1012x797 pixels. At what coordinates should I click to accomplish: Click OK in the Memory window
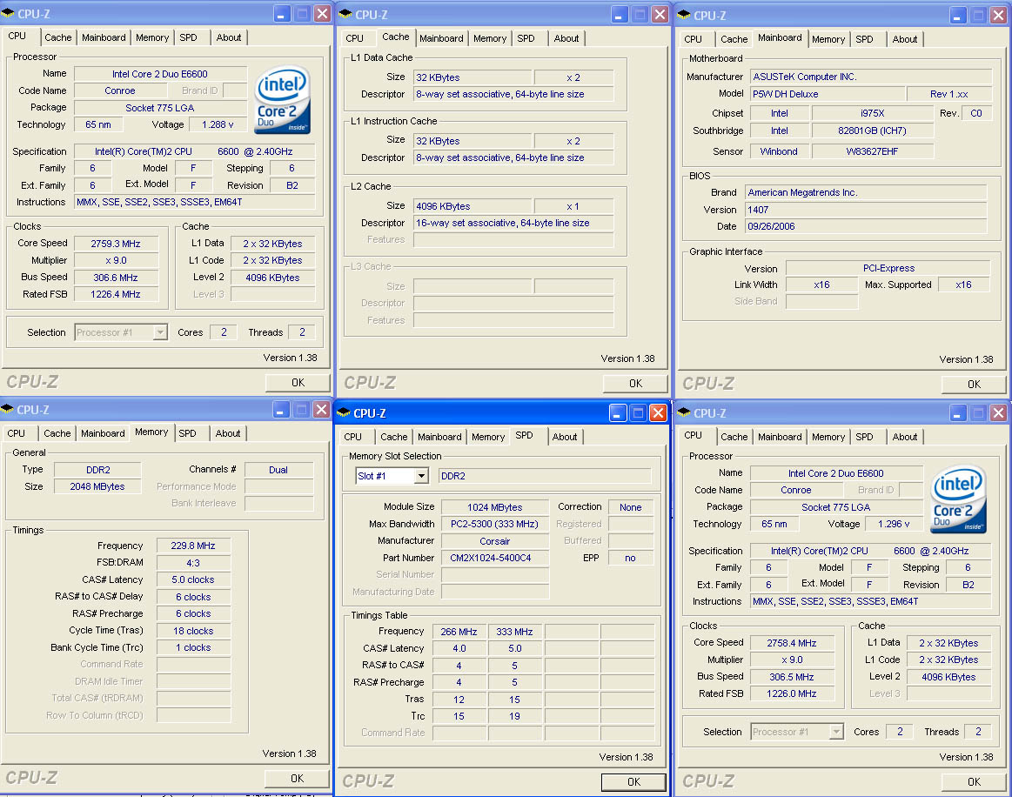click(x=297, y=778)
